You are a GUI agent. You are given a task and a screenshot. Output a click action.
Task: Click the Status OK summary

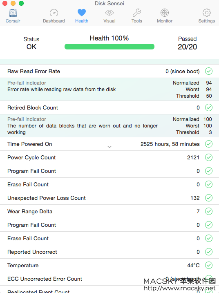[31, 43]
